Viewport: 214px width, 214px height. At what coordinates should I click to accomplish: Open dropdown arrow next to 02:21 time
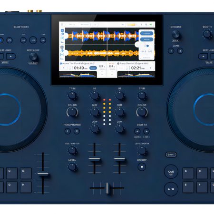click(x=150, y=68)
